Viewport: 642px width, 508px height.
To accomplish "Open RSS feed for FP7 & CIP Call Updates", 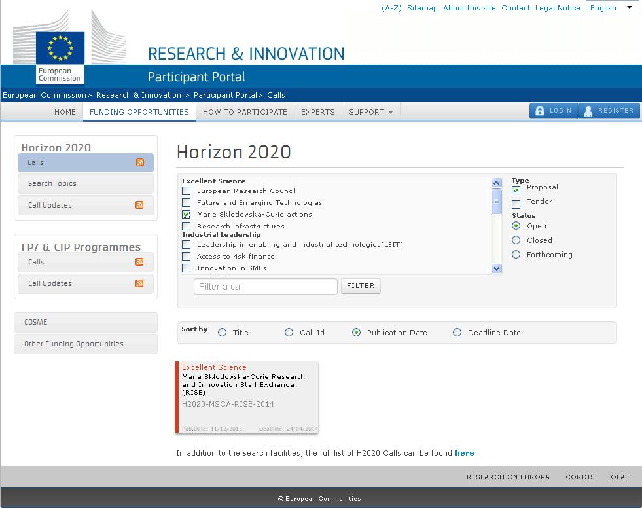I will (139, 283).
